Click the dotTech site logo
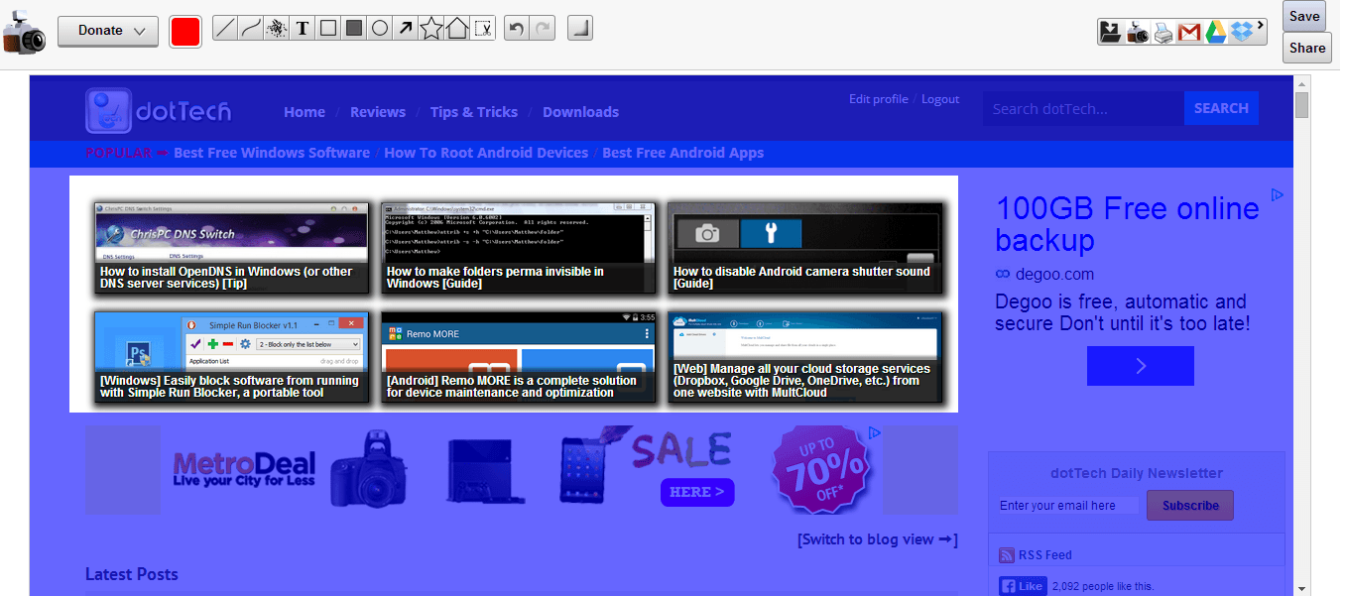Viewport: 1346px width, 596px height. [x=159, y=111]
